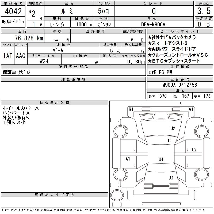Click the セールスポイント section header
This screenshot has height=214, width=214.
[180, 31]
